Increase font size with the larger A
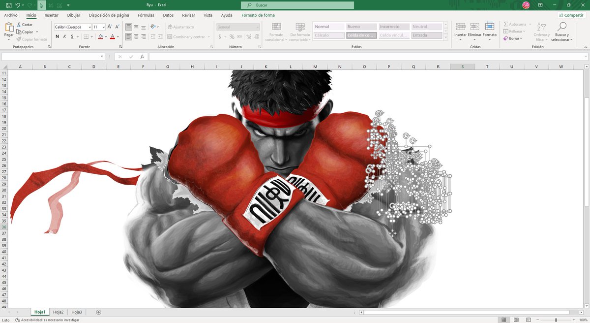590x323 pixels. click(110, 27)
